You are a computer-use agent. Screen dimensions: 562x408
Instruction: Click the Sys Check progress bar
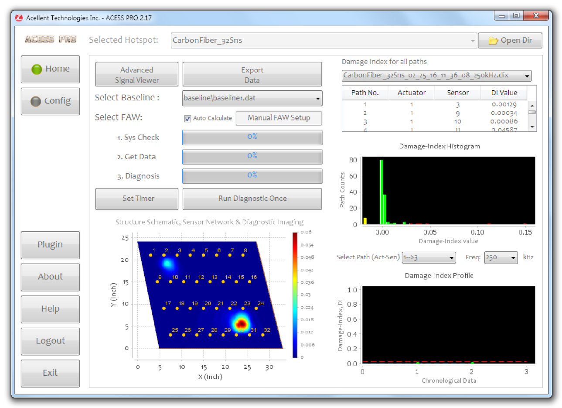pyautogui.click(x=252, y=137)
